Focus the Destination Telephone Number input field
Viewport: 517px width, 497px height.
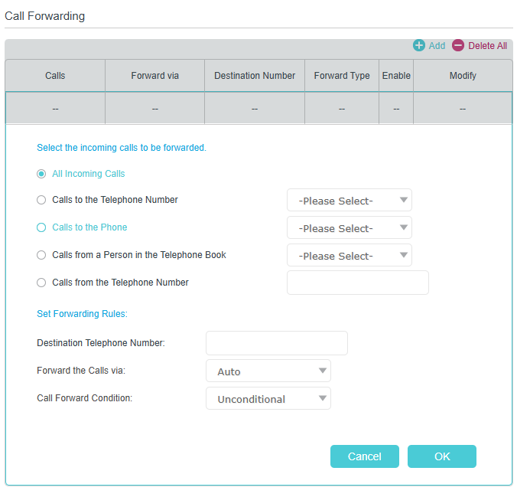click(x=277, y=343)
